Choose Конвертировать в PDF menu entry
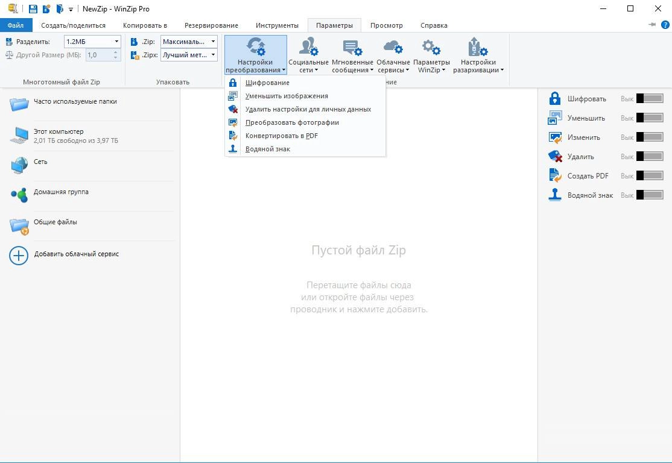672x463 pixels. click(x=305, y=136)
